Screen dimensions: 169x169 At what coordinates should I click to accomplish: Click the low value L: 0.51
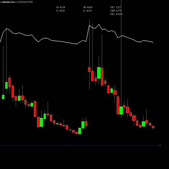pyautogui.click(x=88, y=11)
